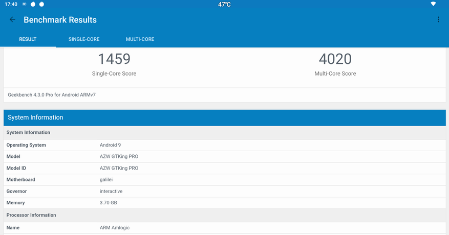Open the MULTI-CORE tab
Image resolution: width=449 pixels, height=235 pixels.
[140, 39]
